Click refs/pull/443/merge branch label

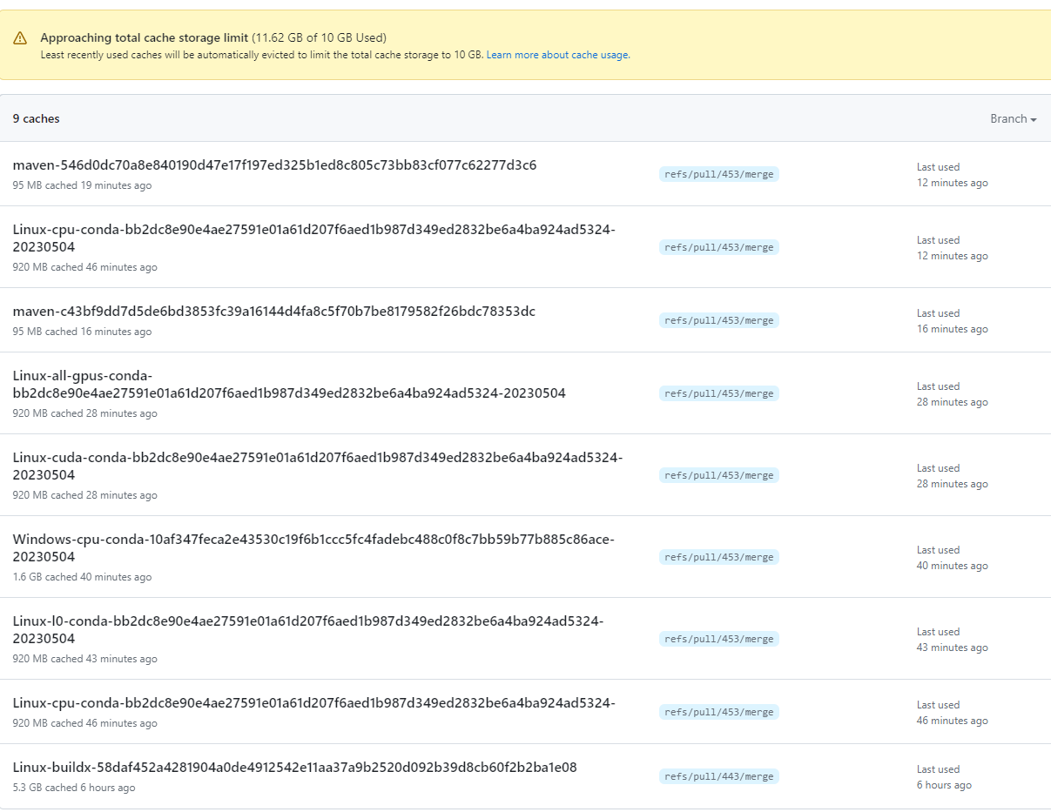click(x=719, y=776)
